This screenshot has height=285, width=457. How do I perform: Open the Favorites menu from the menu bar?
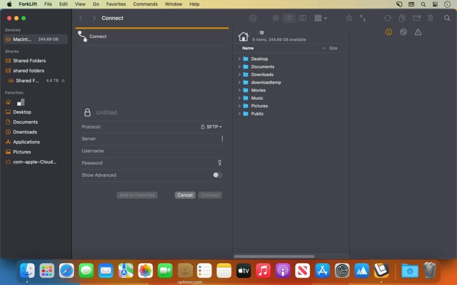pyautogui.click(x=116, y=4)
